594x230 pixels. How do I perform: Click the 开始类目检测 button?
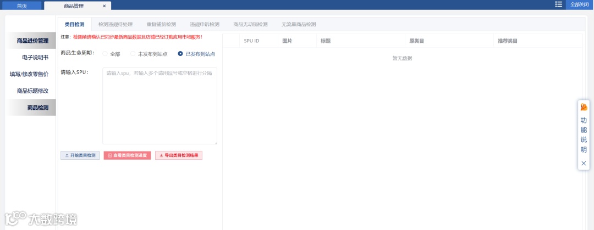tap(80, 155)
